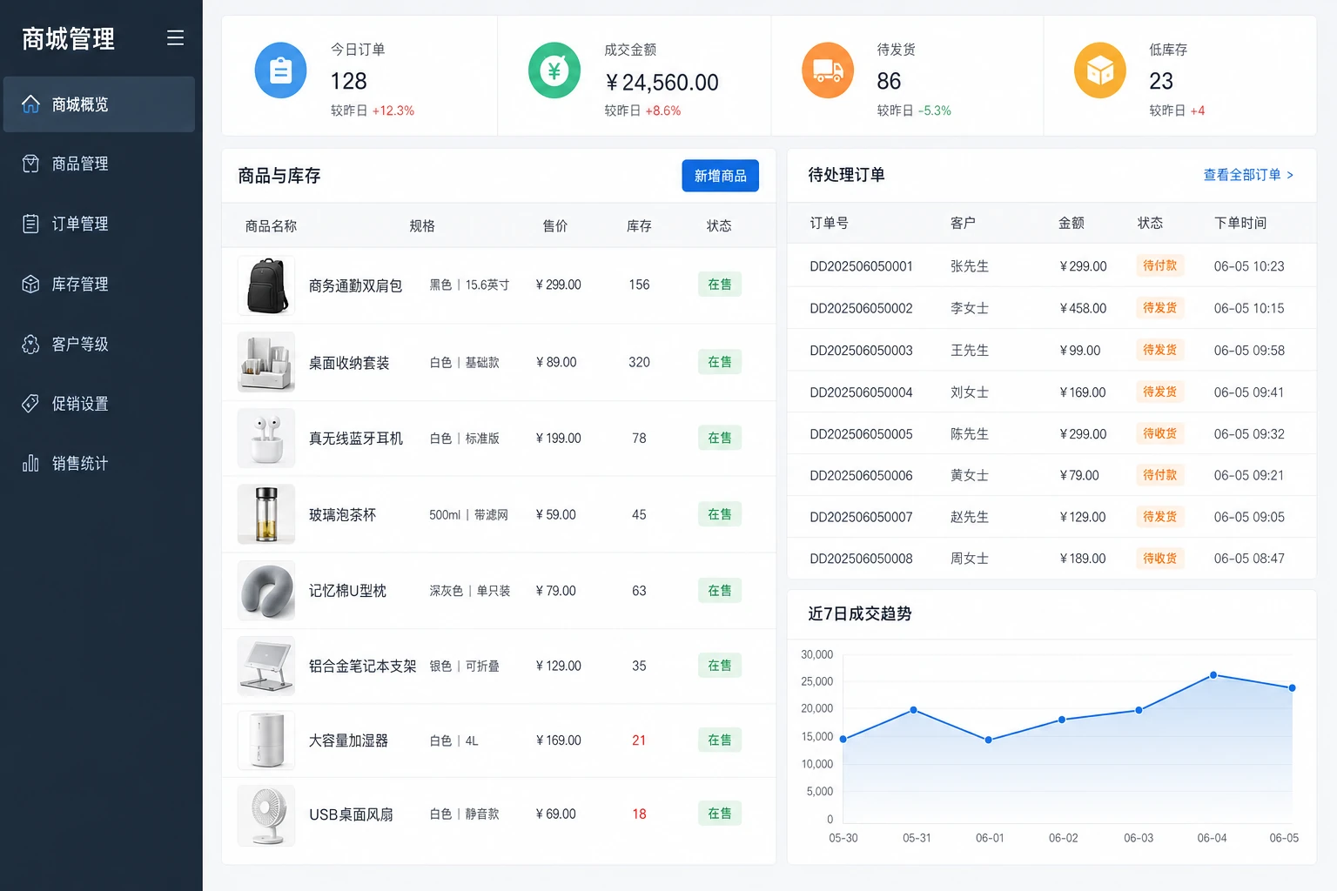Screen dimensions: 1337x891
Task: Click order number DD202506050002
Action: [861, 308]
